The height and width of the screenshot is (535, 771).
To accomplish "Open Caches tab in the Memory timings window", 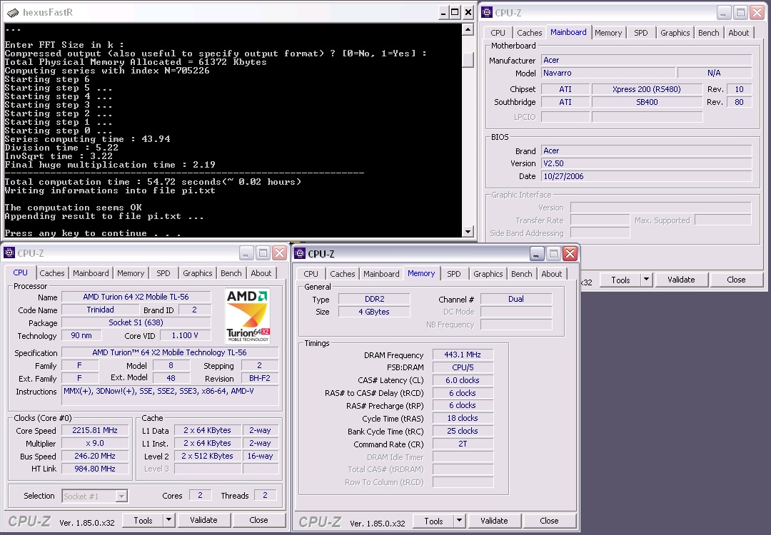I will (x=342, y=274).
